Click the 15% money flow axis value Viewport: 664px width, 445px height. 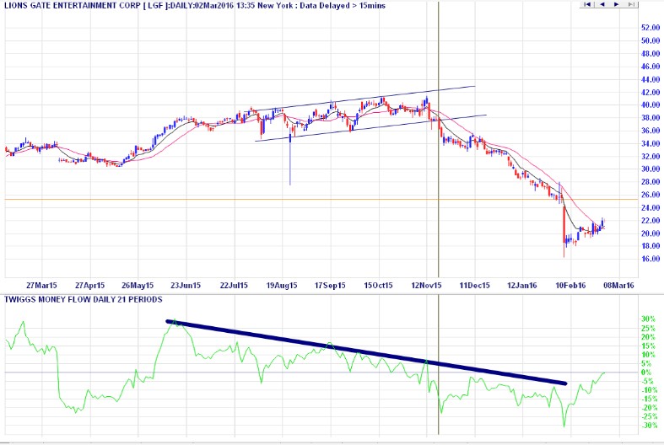coord(648,346)
